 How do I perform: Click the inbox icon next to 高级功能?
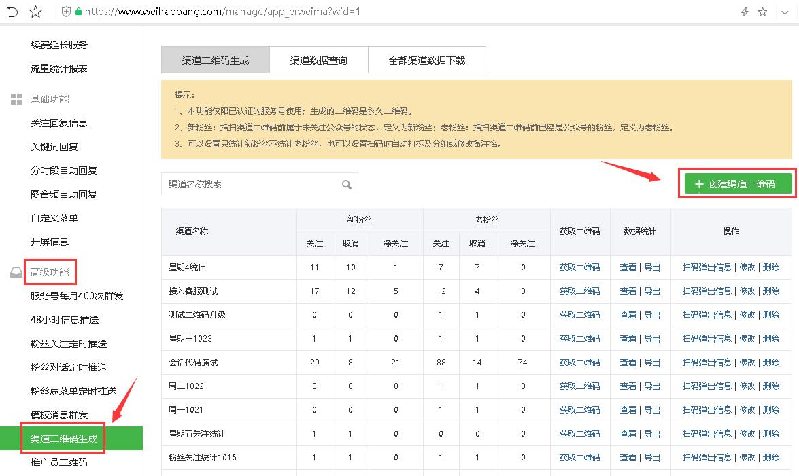click(x=16, y=272)
